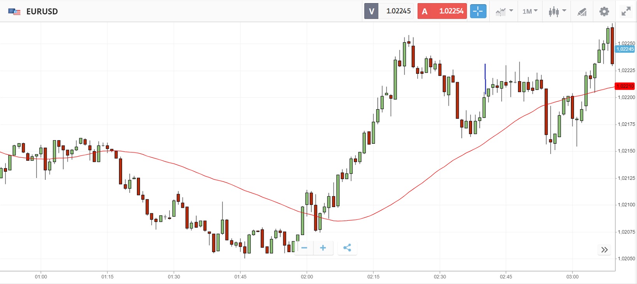Share the chart

347,248
